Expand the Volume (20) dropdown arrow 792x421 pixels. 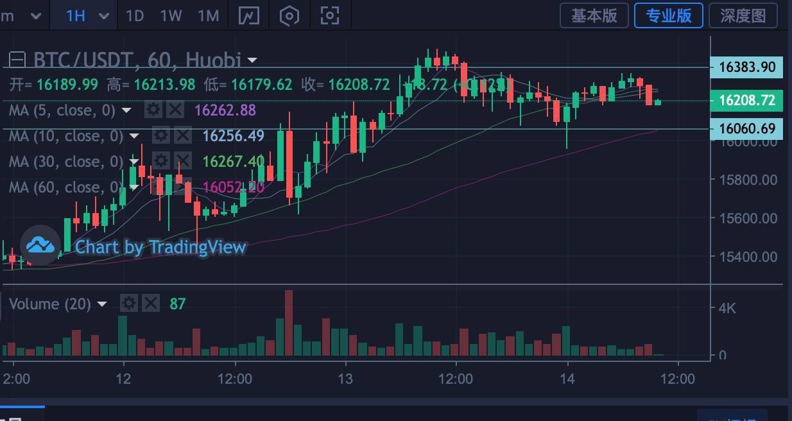pyautogui.click(x=102, y=304)
